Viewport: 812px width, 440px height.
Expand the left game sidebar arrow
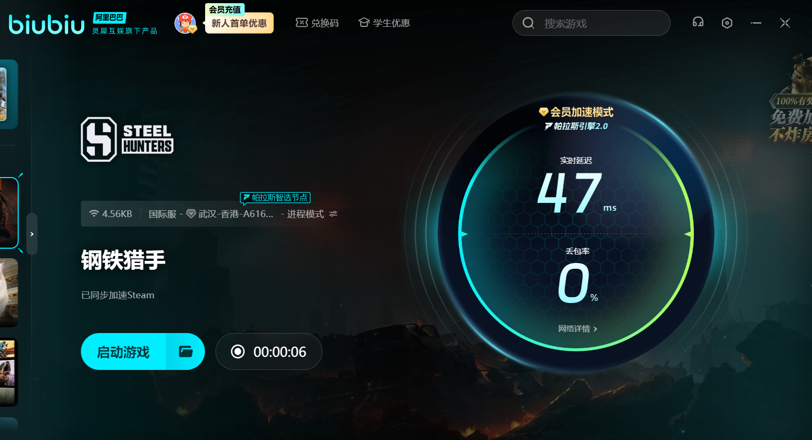point(32,234)
